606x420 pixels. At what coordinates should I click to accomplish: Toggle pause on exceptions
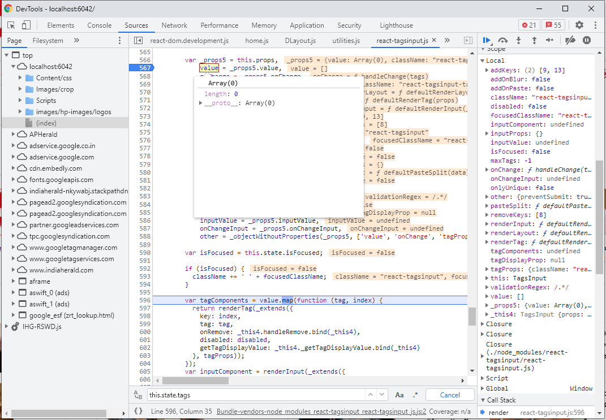pyautogui.click(x=587, y=40)
